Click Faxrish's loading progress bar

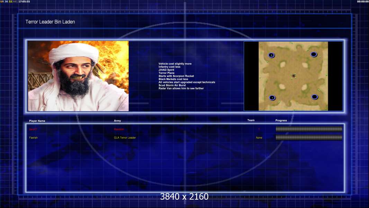[309, 137]
